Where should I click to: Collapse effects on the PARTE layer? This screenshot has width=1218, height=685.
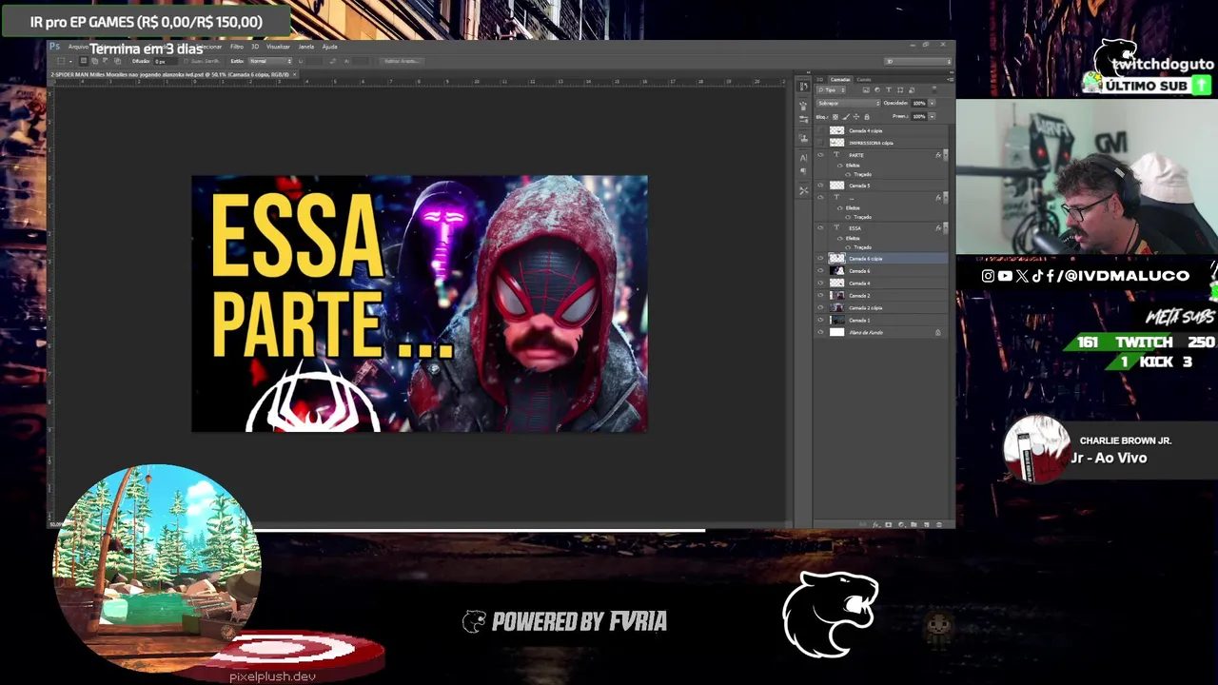(x=946, y=155)
